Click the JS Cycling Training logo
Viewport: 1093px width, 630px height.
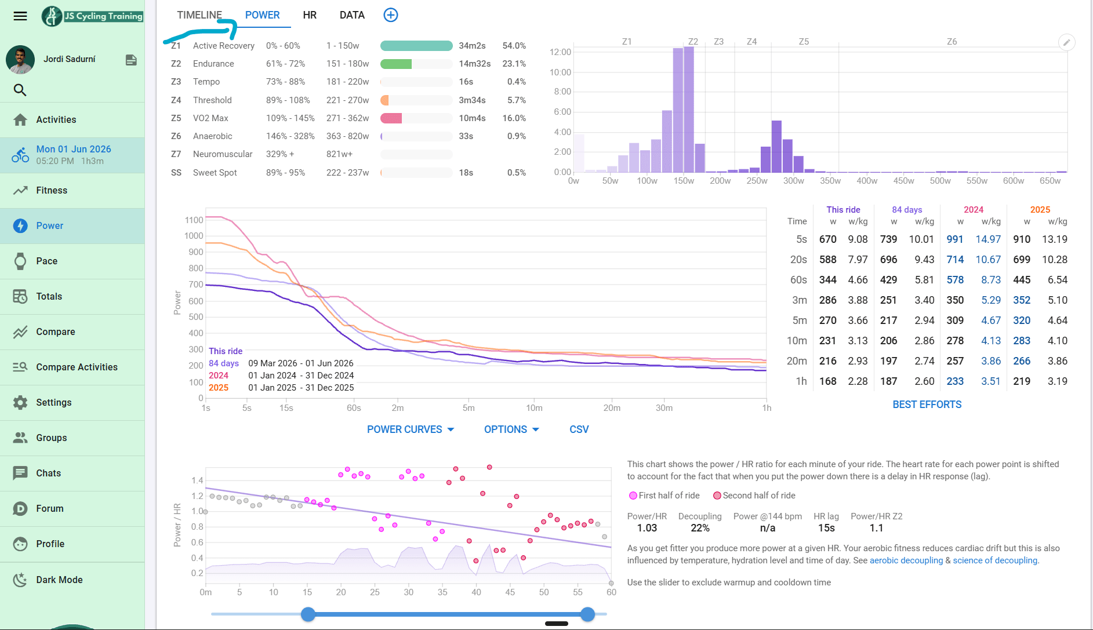pos(92,16)
